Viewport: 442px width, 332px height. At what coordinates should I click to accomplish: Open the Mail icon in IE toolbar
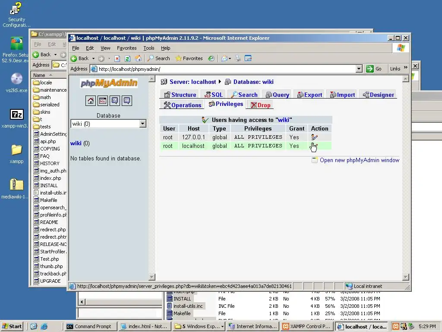tap(224, 58)
